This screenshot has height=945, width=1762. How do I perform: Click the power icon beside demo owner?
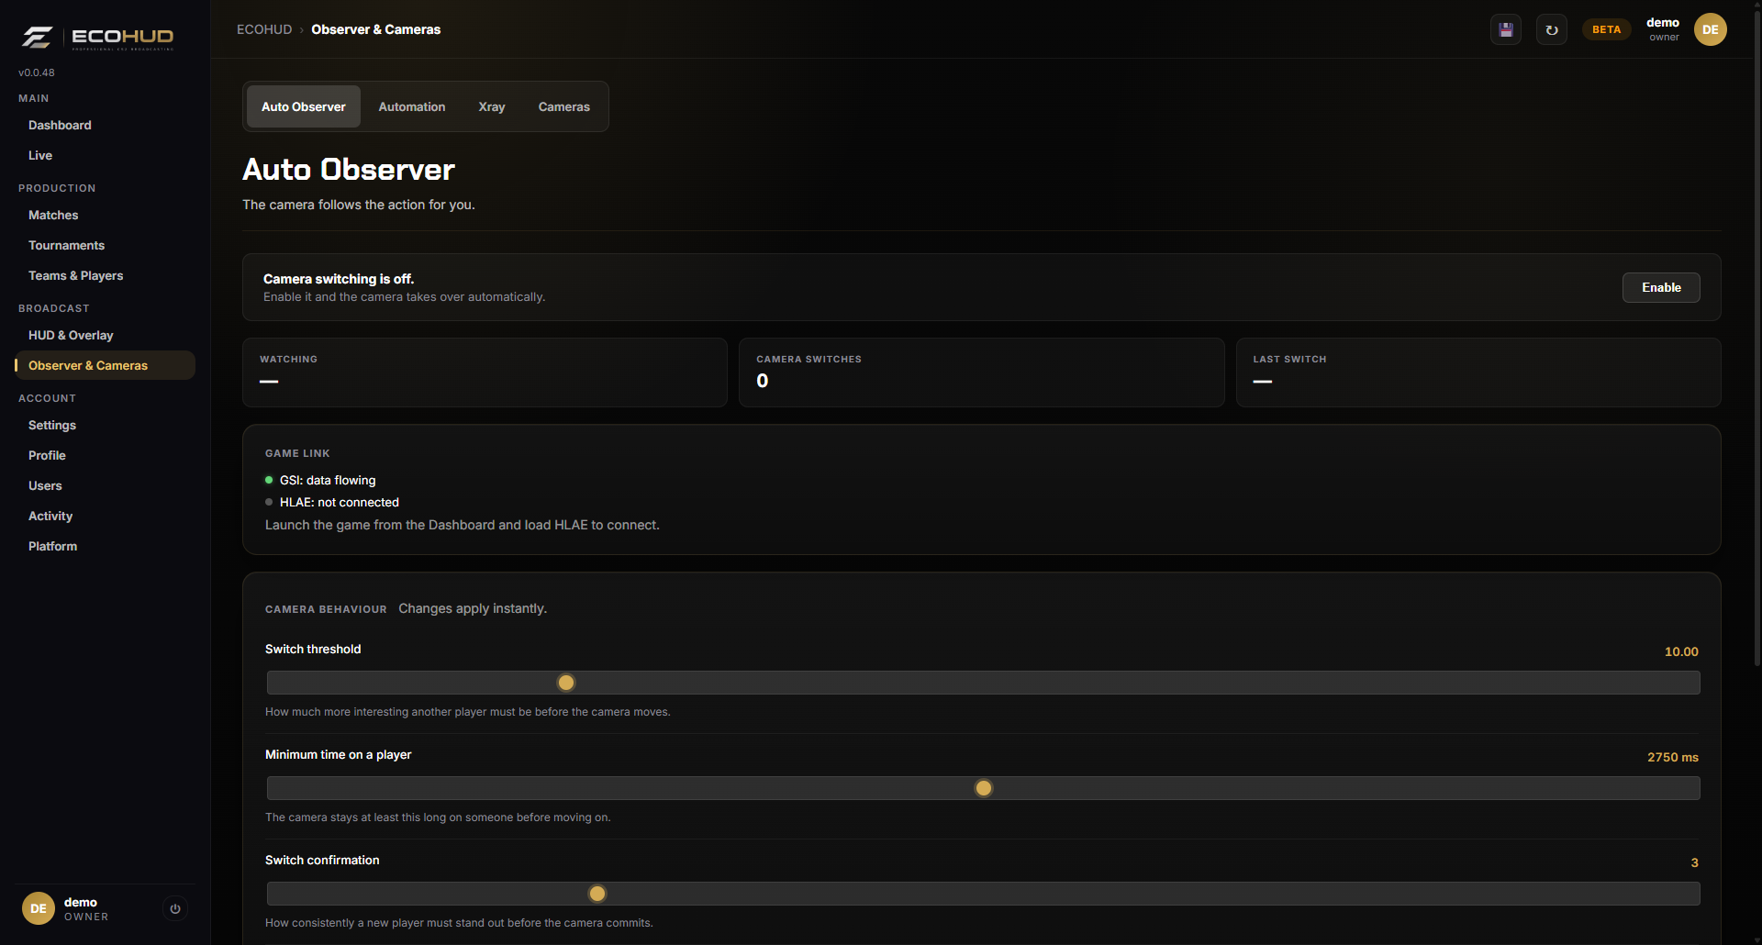pos(175,908)
